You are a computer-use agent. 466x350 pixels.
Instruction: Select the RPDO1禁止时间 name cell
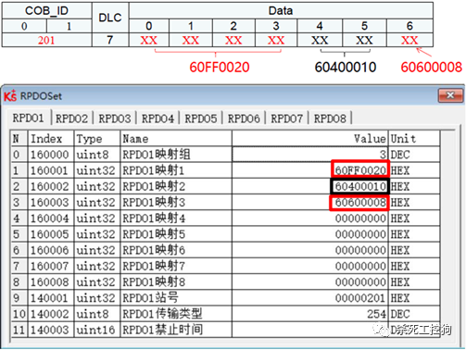[x=176, y=330]
